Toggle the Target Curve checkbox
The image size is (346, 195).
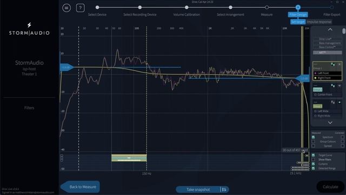[314, 155]
